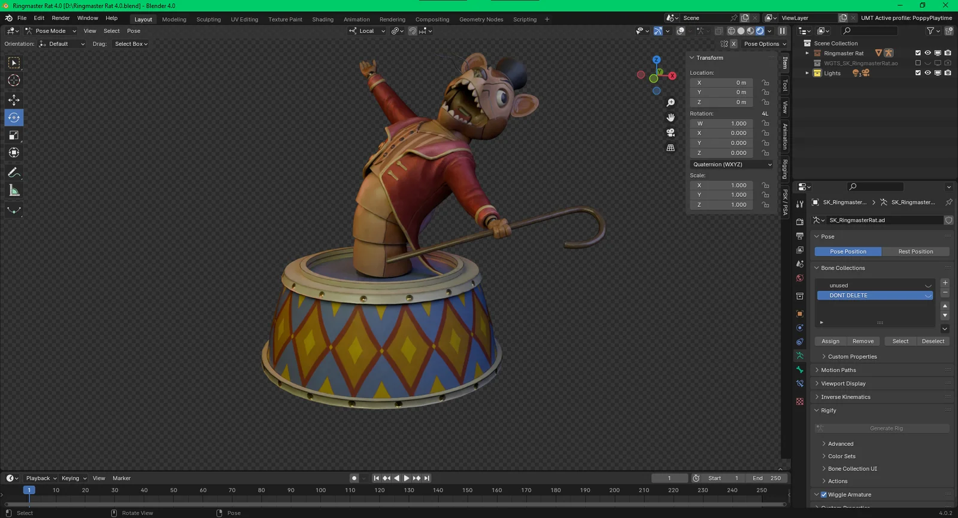
Task: Click the Remove bone collection button
Action: tap(863, 342)
